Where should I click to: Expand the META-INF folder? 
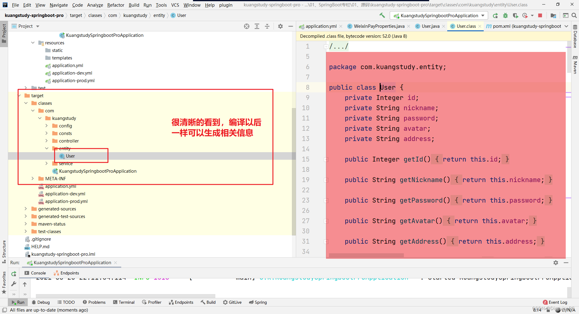(33, 179)
